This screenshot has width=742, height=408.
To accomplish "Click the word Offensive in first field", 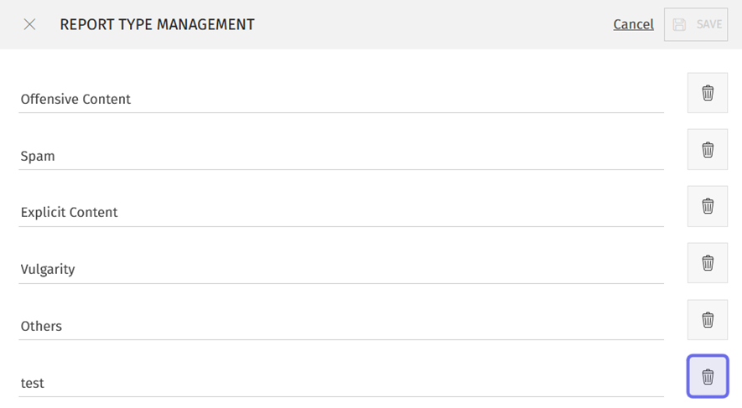I will (x=49, y=99).
